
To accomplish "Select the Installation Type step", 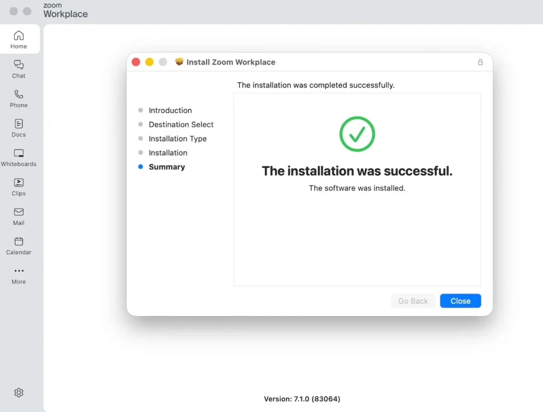I will tap(178, 138).
